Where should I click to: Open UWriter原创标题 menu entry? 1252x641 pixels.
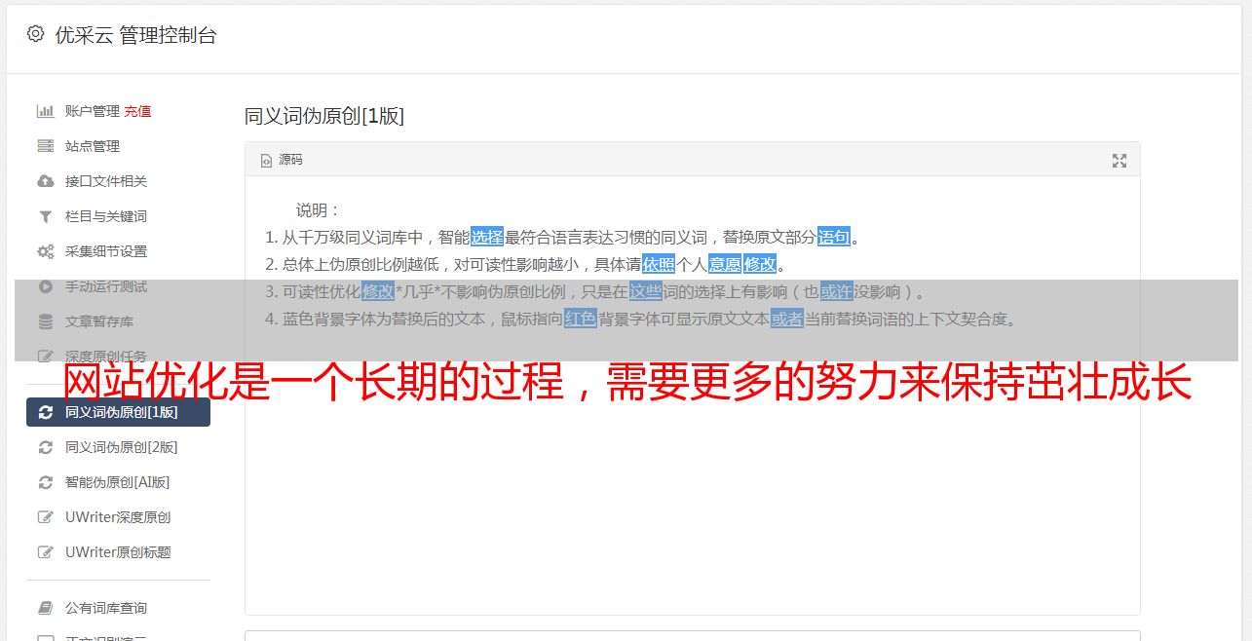coord(118,552)
